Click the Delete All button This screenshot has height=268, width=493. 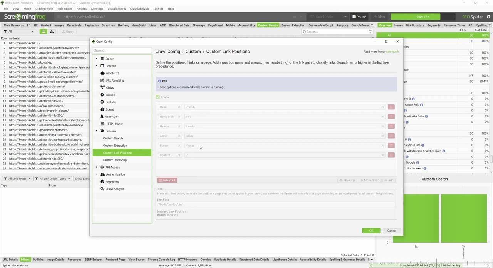[167, 180]
